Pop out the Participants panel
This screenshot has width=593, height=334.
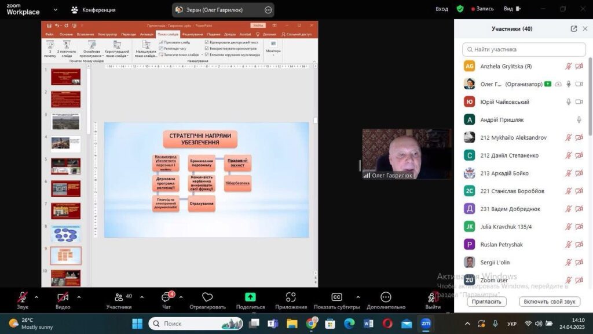(573, 29)
